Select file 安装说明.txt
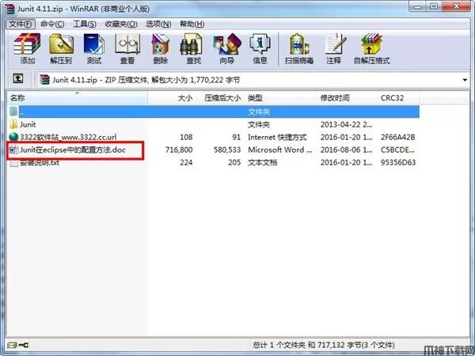The width and height of the screenshot is (475, 356). 40,163
